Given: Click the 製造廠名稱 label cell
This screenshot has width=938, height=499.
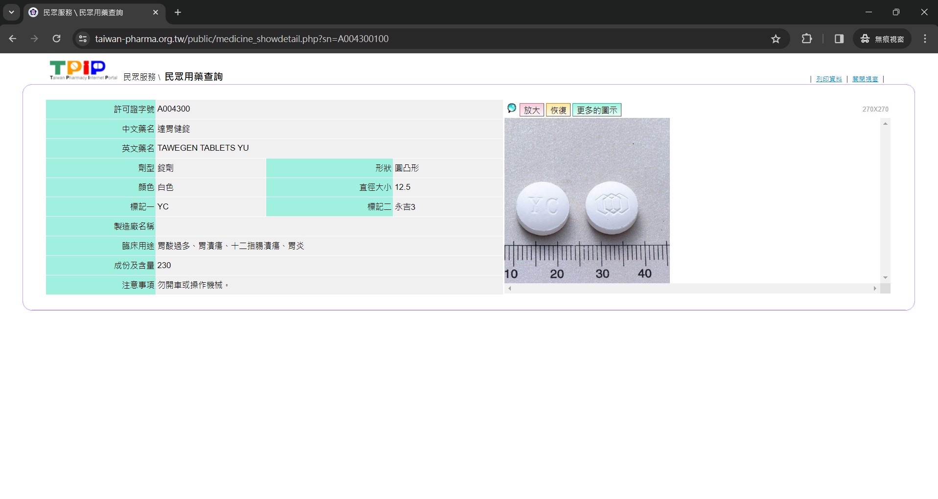Looking at the screenshot, I should (x=101, y=226).
